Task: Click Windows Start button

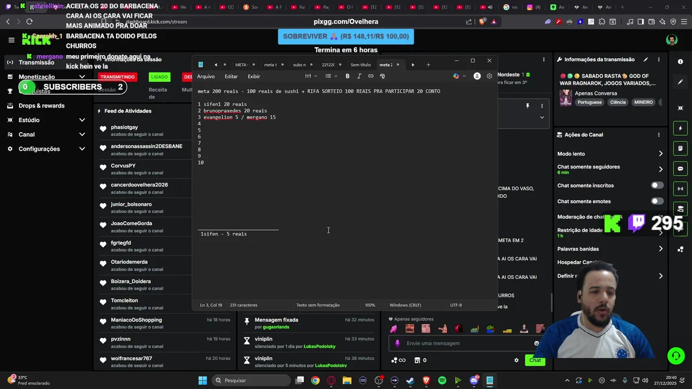Action: pos(202,380)
